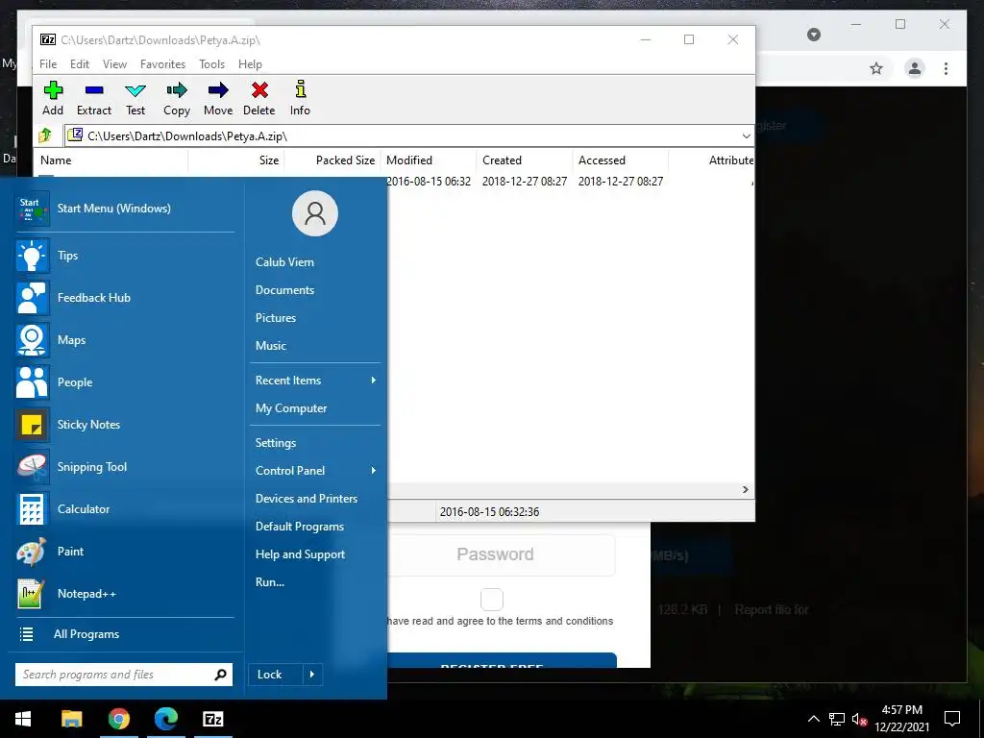Open File Explorer from the taskbar
The height and width of the screenshot is (738, 984).
[71, 719]
